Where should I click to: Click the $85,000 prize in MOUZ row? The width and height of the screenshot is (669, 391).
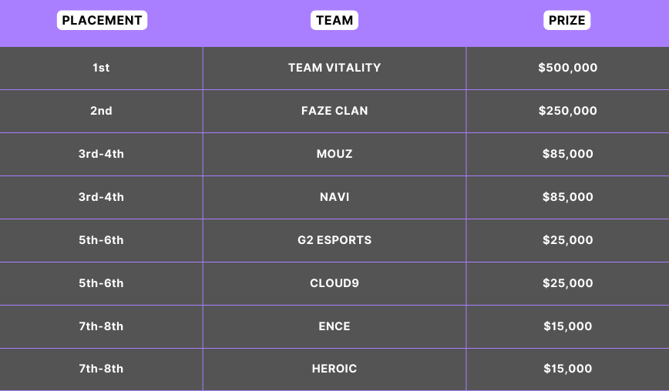coord(568,154)
